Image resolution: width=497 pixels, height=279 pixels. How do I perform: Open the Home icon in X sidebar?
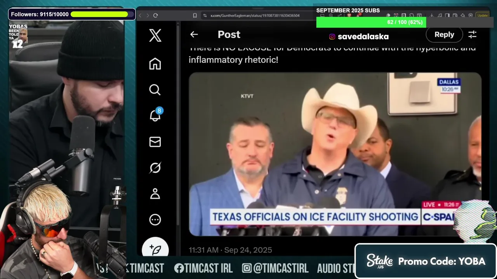pyautogui.click(x=155, y=64)
